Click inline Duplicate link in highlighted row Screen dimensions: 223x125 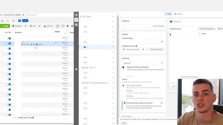click(39, 44)
